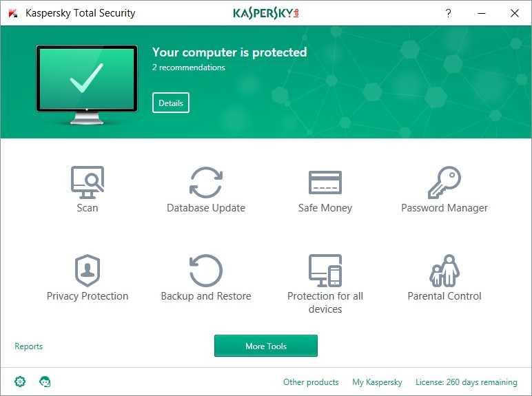Select Backup and Restore icon
Image resolution: width=532 pixels, height=396 pixels.
point(205,270)
